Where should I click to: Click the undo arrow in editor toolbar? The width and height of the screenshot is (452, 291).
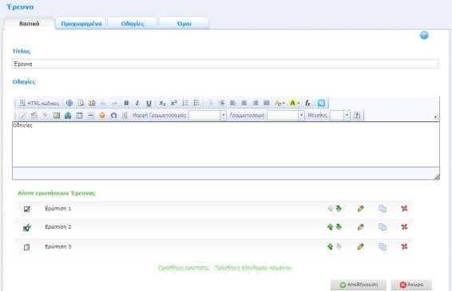point(103,104)
